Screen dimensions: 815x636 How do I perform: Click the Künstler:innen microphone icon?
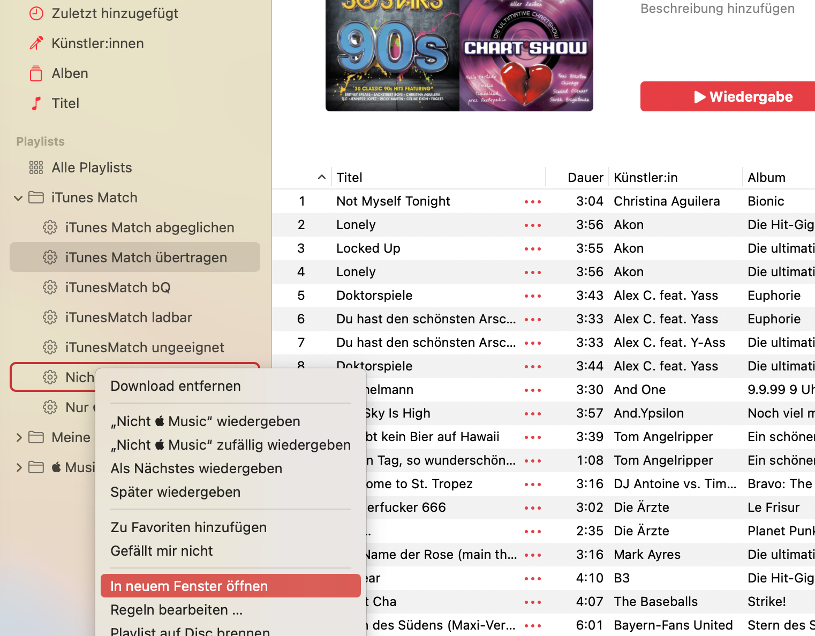[36, 43]
